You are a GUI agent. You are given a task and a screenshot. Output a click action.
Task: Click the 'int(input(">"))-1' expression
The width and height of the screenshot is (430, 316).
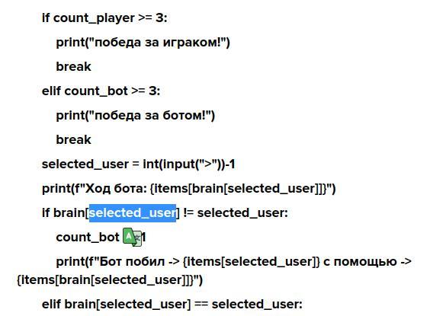(189, 164)
